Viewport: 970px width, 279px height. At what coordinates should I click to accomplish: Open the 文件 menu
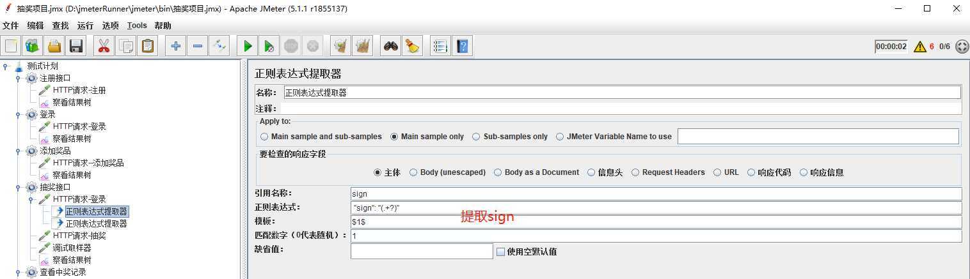(x=11, y=26)
